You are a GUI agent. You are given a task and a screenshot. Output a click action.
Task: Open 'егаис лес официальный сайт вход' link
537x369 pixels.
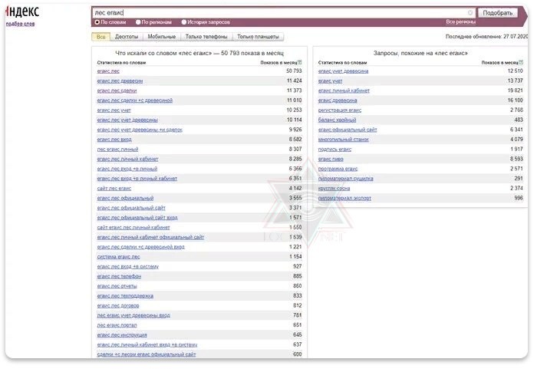(x=137, y=218)
